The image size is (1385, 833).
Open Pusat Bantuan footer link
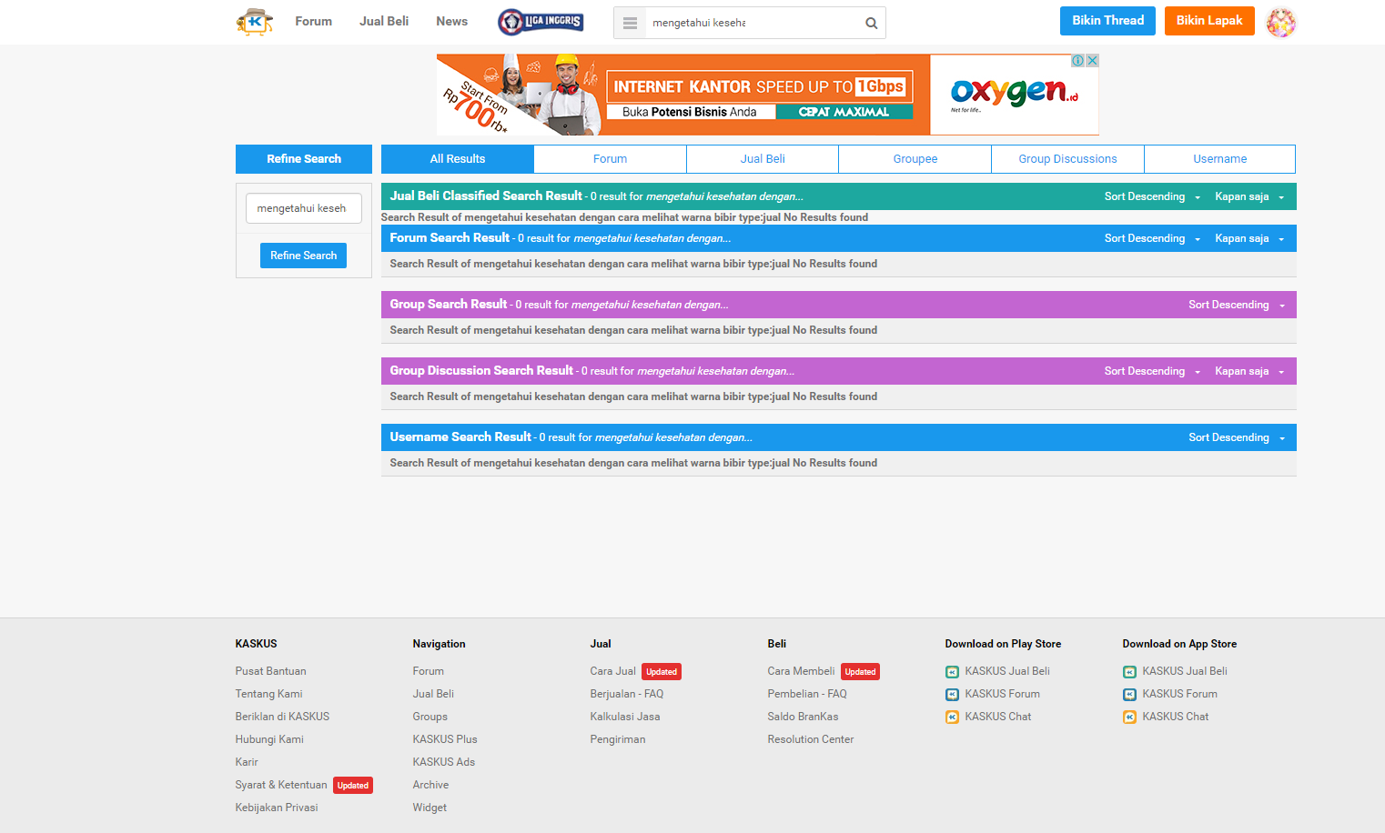270,671
